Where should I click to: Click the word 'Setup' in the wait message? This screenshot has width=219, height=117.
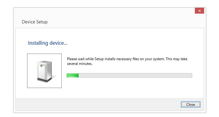click(x=99, y=59)
